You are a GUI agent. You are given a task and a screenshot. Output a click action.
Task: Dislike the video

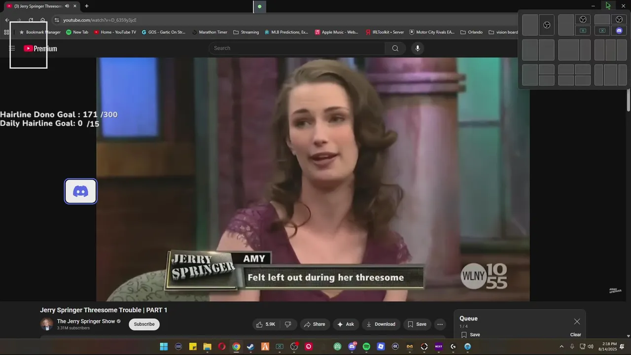[x=288, y=324]
